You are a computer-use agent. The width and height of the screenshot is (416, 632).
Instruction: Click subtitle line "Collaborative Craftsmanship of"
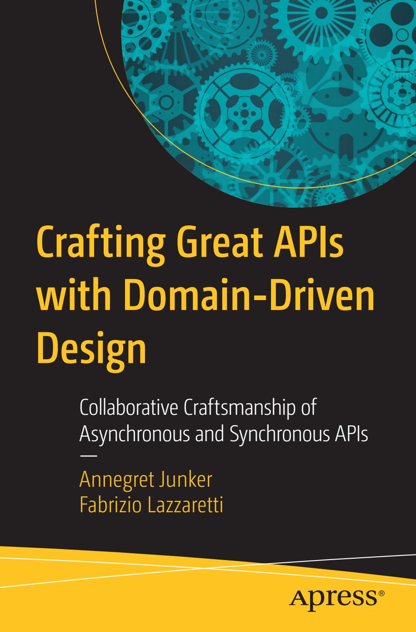tap(198, 408)
